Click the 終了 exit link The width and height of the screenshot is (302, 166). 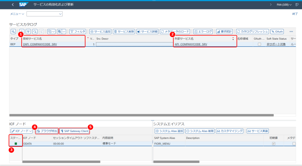[295, 14]
